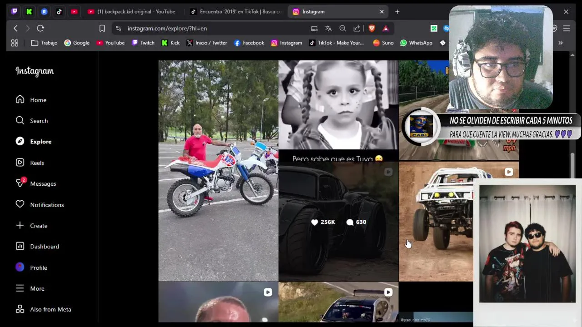This screenshot has height=327, width=582.
Task: Switch to the backpack kid original YouTube tab
Action: pos(131,11)
